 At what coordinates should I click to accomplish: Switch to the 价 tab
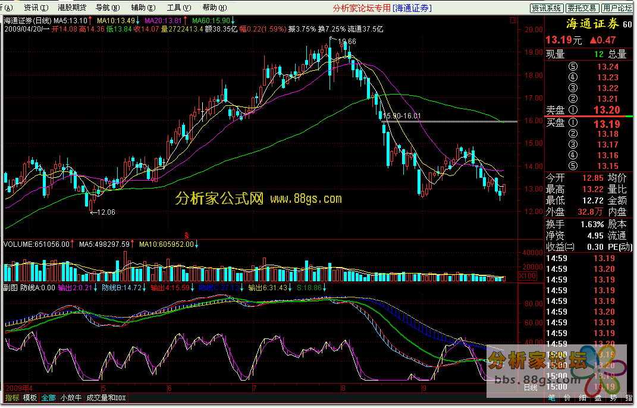point(567,398)
